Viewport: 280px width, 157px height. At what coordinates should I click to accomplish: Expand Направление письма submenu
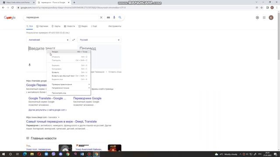(69, 88)
